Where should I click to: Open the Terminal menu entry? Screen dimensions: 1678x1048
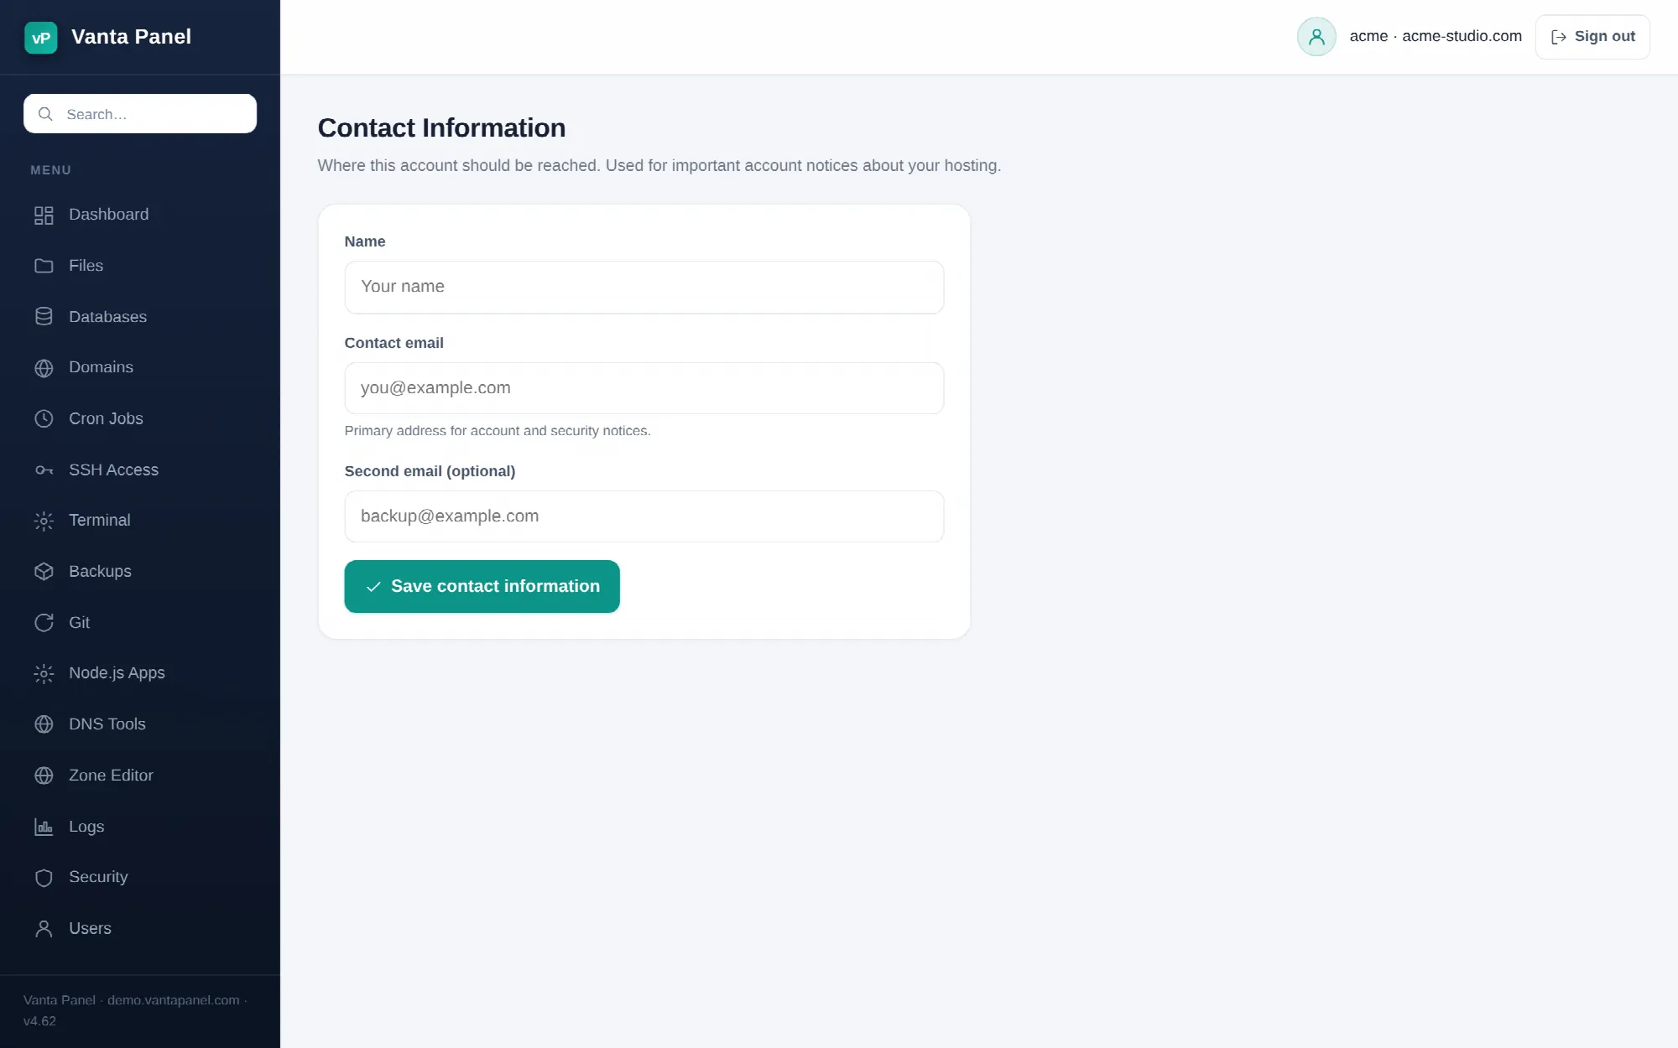pos(140,520)
